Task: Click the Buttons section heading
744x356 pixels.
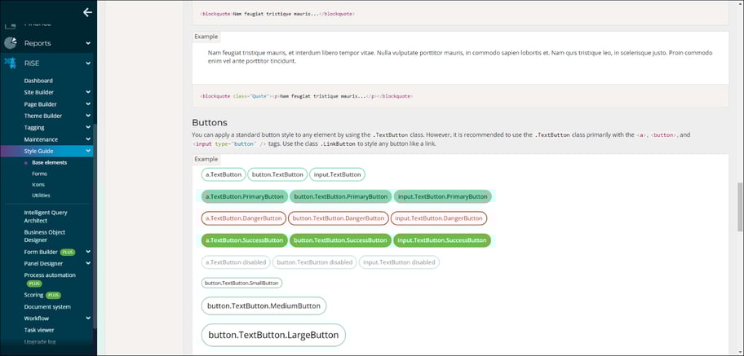Action: click(x=210, y=123)
